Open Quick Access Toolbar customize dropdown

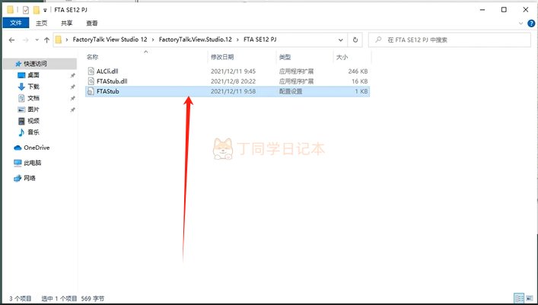pos(44,8)
